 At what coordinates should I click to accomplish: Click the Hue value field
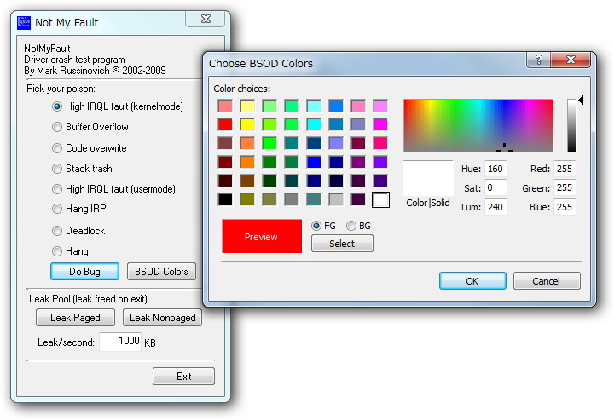point(495,169)
